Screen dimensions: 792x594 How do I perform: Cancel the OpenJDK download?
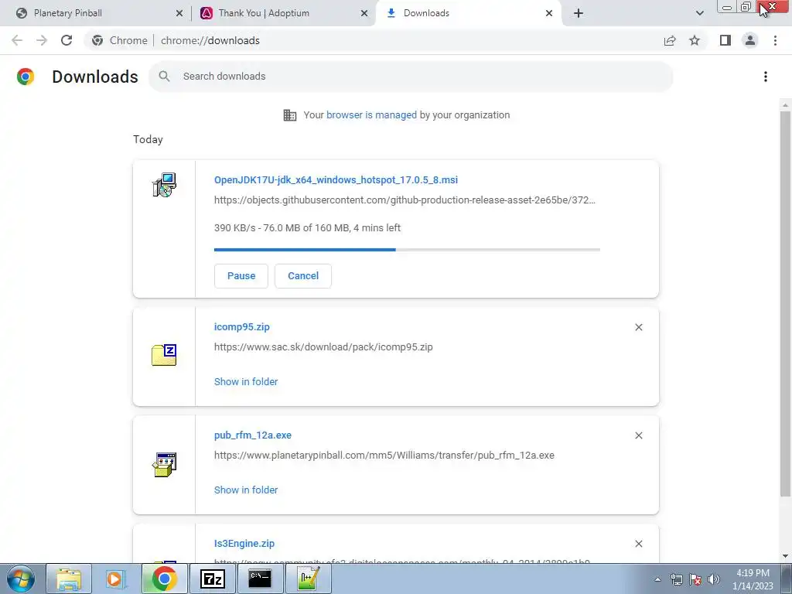pos(303,276)
